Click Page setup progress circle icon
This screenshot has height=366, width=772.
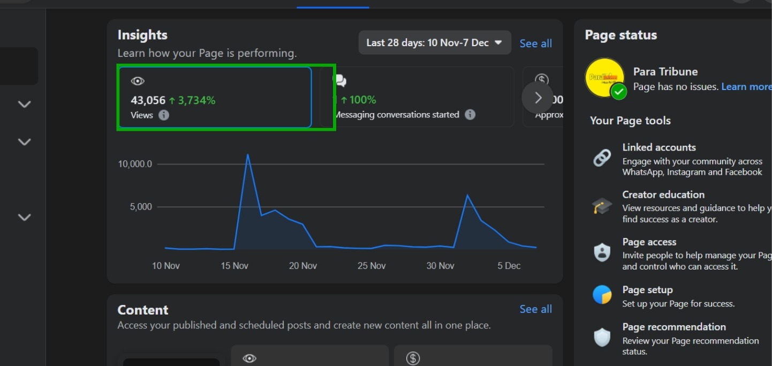(x=602, y=295)
